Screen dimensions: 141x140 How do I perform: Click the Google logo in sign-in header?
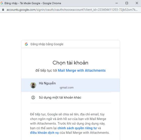26,44
